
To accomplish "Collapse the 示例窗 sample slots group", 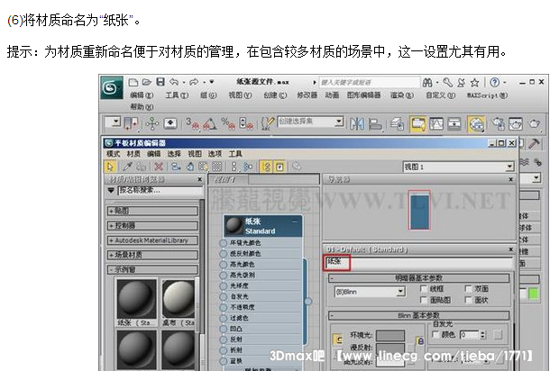I will [x=152, y=269].
